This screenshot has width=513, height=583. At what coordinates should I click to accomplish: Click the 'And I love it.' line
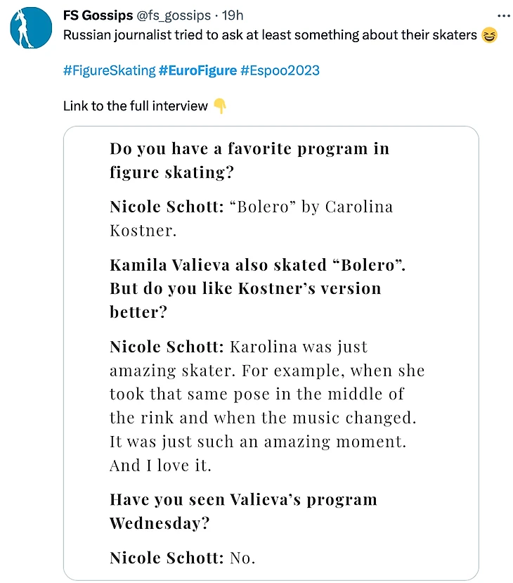[160, 465]
